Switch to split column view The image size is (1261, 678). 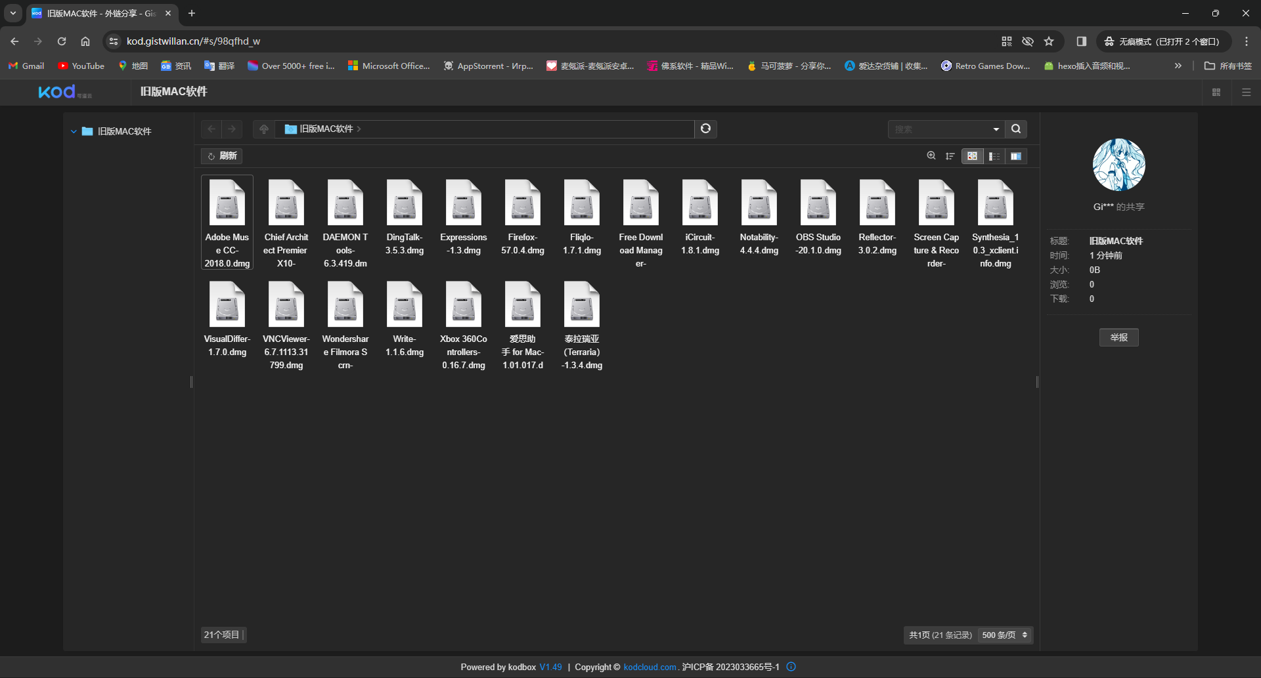click(x=1016, y=156)
